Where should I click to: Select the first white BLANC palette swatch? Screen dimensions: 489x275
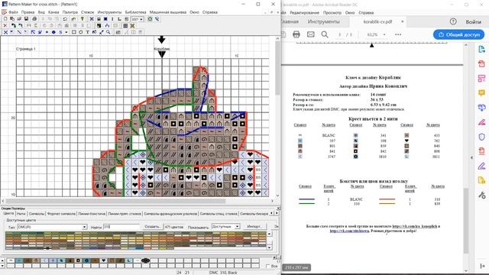[11, 260]
